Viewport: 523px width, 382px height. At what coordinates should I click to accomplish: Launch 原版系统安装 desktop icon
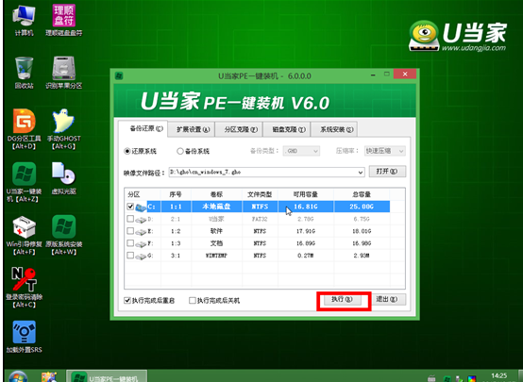click(63, 235)
